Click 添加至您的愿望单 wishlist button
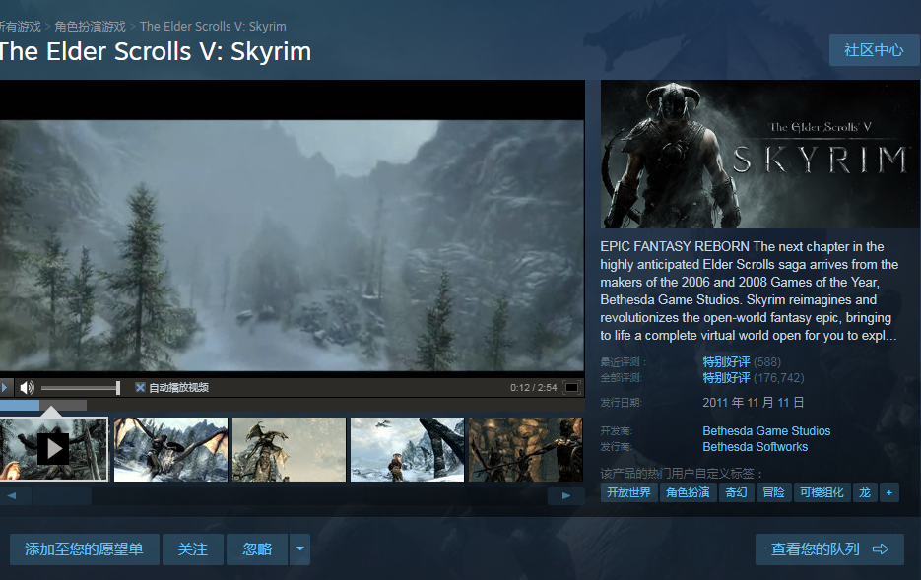 click(x=84, y=549)
